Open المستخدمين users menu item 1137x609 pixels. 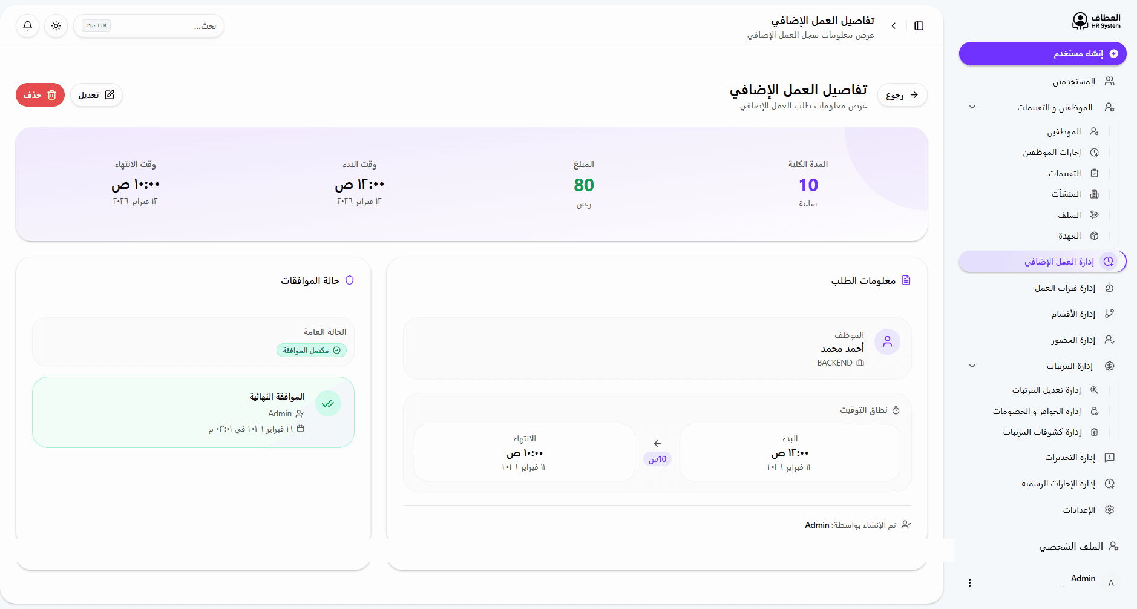pyautogui.click(x=1043, y=81)
